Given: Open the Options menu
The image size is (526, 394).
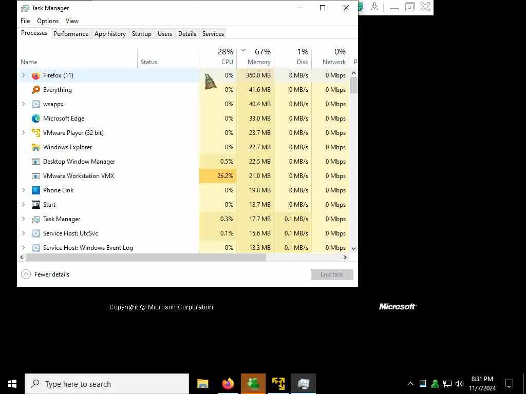Looking at the screenshot, I should pyautogui.click(x=48, y=21).
